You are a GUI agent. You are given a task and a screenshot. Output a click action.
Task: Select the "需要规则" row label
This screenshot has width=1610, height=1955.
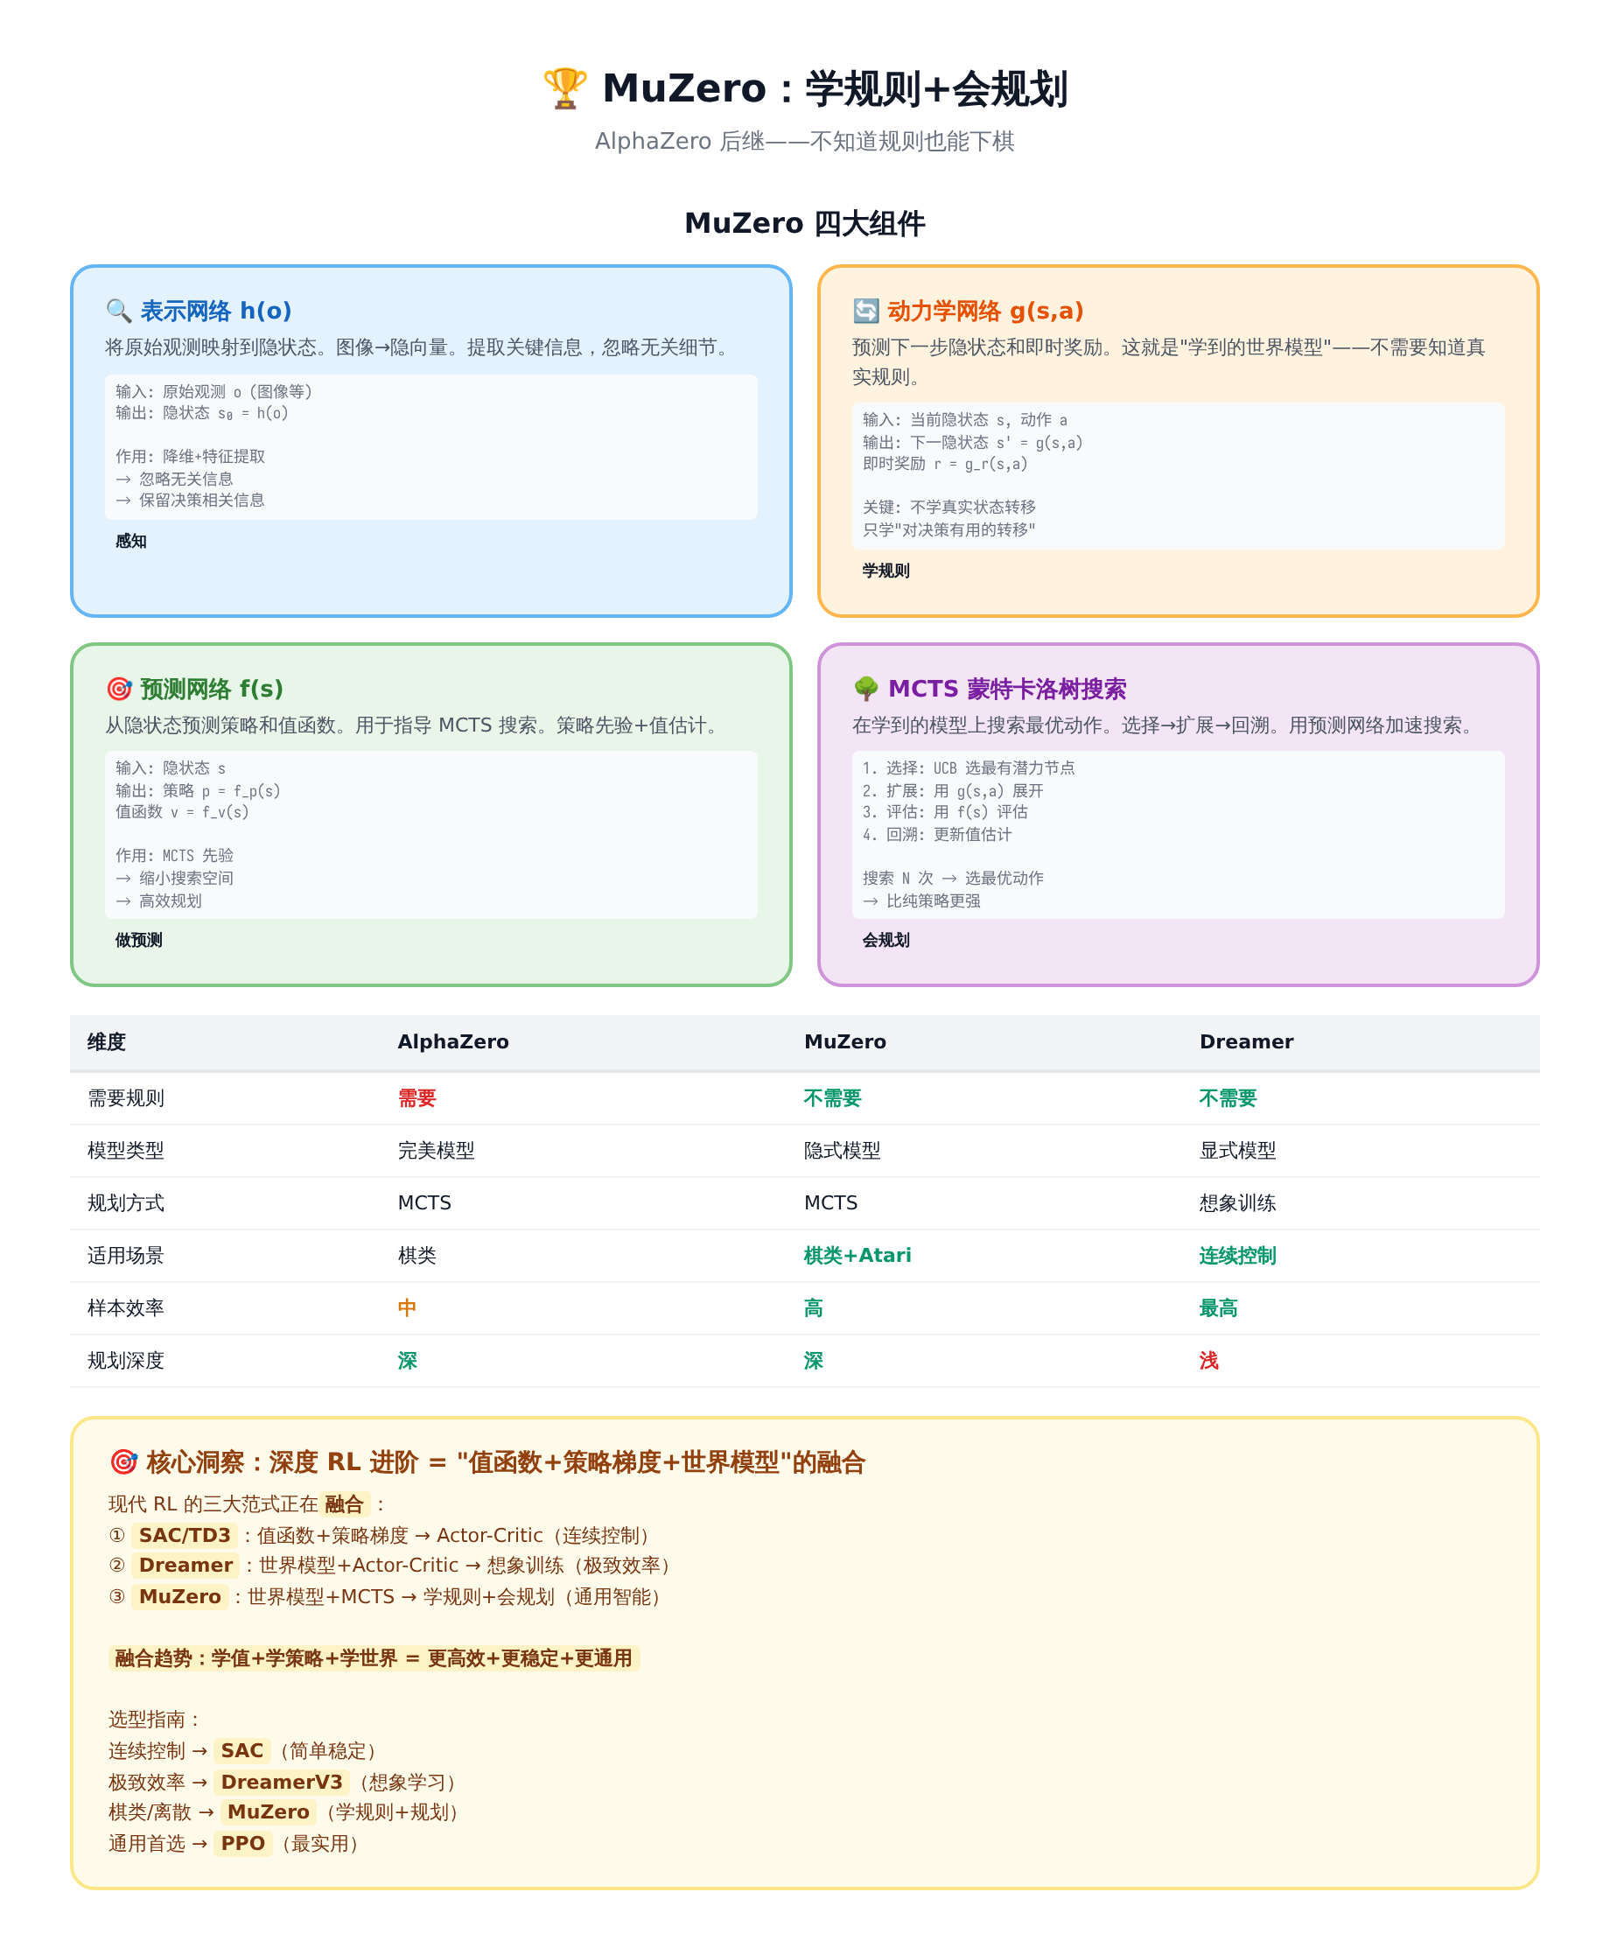pyautogui.click(x=126, y=1098)
